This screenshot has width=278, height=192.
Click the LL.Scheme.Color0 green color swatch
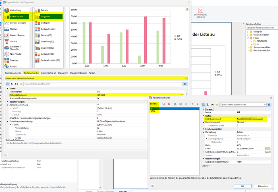pos(268,149)
